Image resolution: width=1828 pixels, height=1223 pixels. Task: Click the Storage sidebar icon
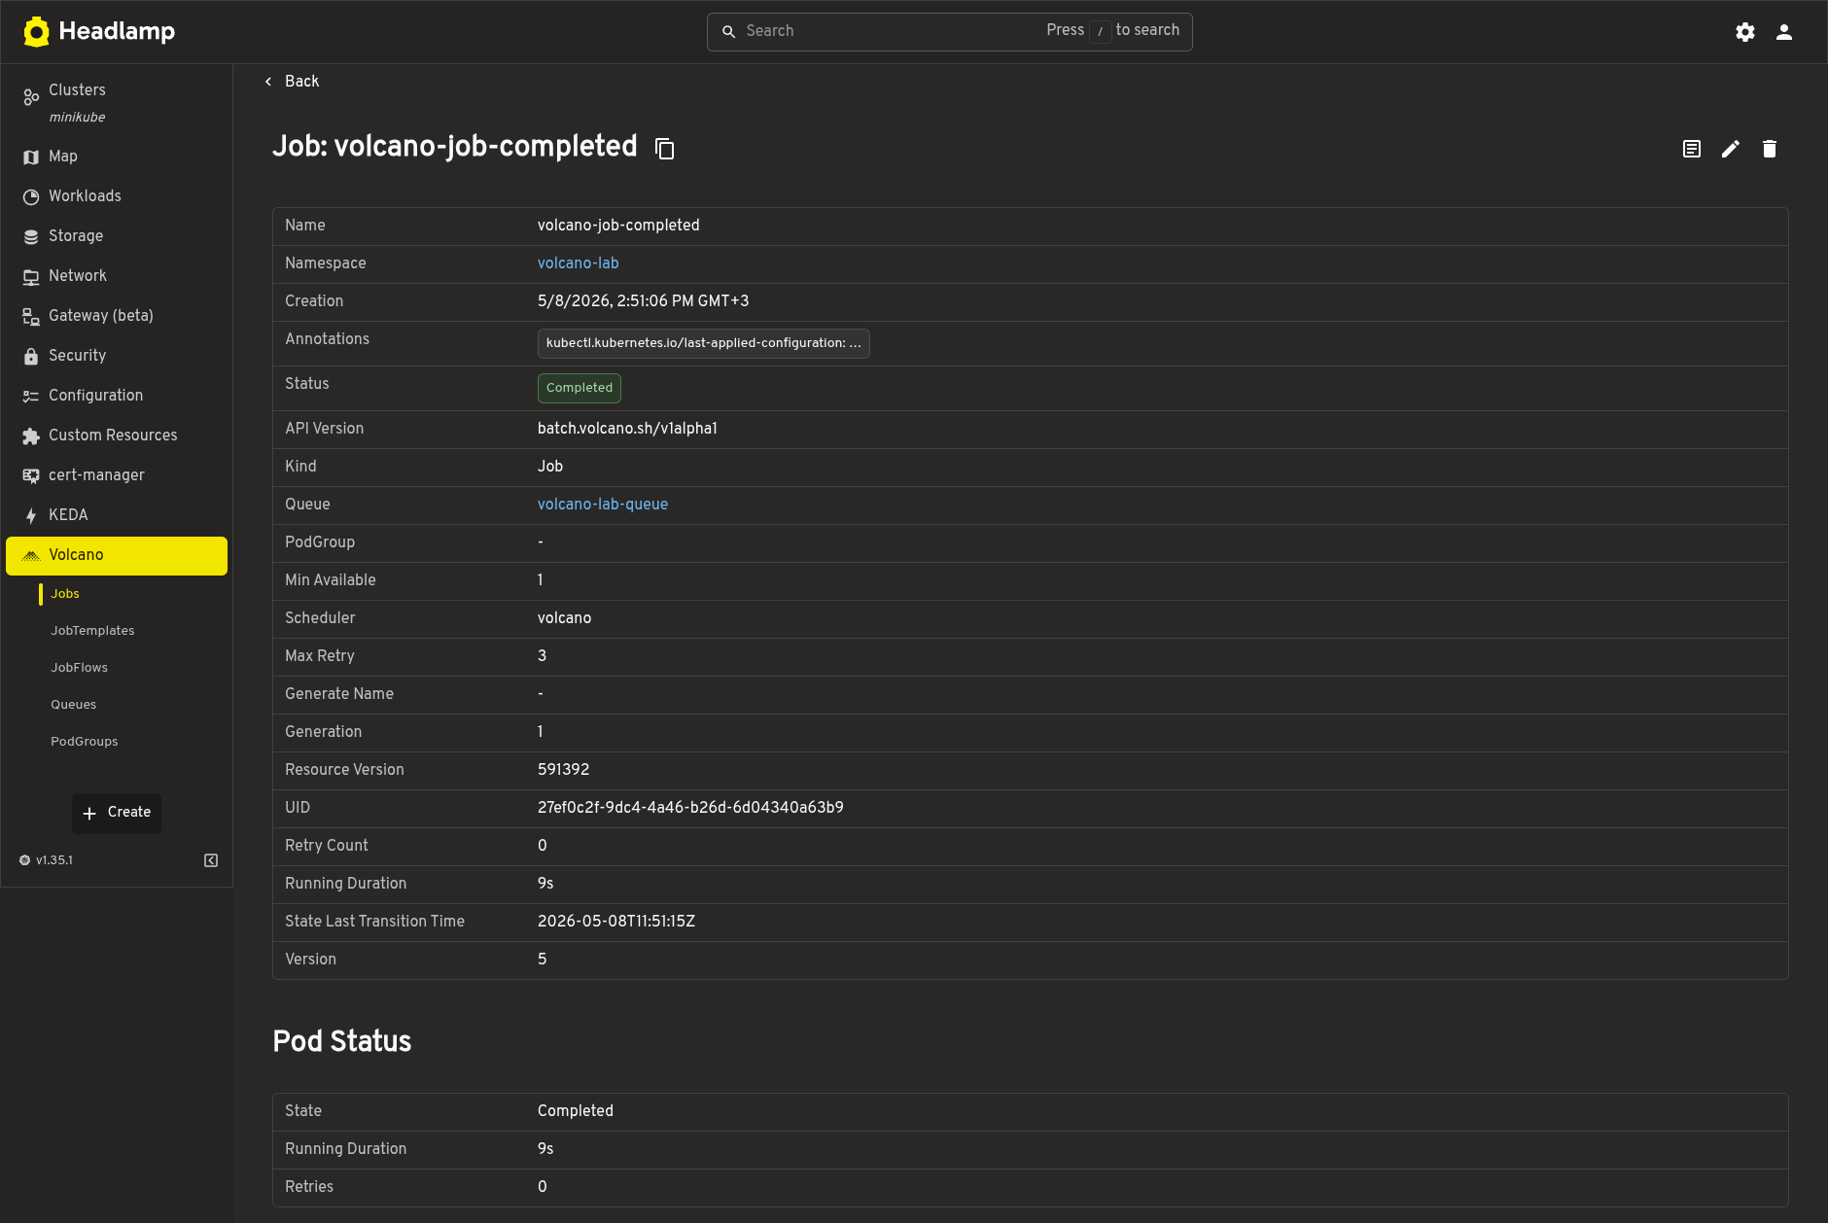31,236
